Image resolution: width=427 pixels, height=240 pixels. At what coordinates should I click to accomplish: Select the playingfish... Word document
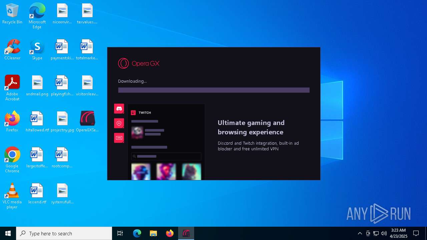(62, 86)
